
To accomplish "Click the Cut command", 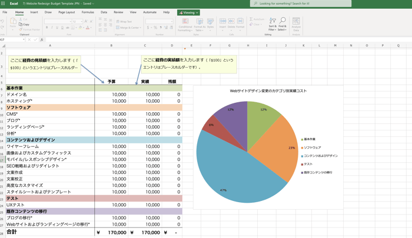I will [24, 19].
